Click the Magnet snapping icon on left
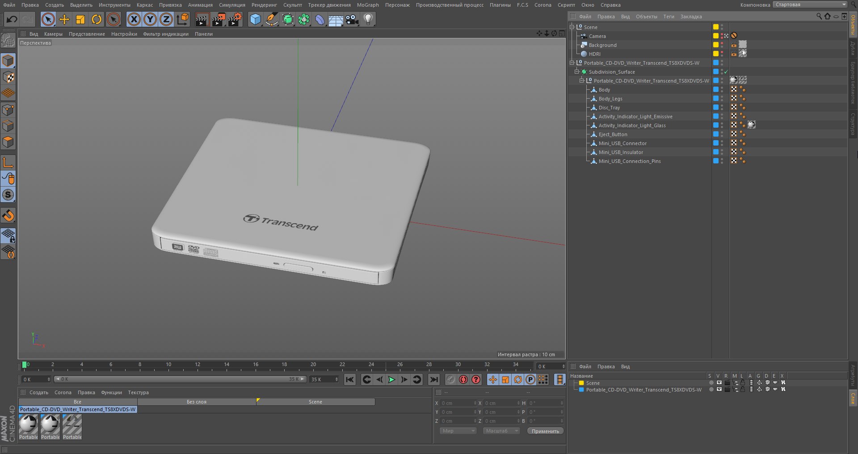The width and height of the screenshot is (858, 454). tap(8, 216)
